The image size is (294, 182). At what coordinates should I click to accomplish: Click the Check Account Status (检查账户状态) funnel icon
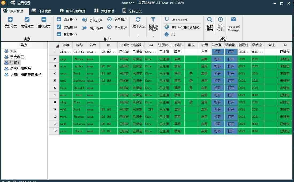point(153,19)
